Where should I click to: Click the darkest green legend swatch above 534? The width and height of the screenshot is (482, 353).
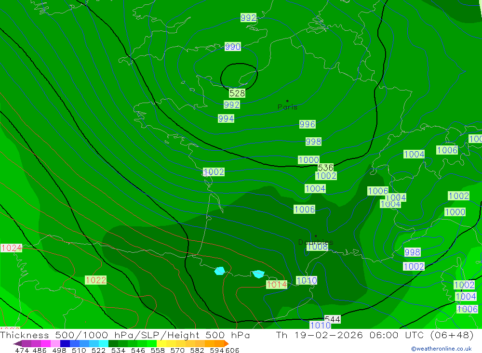113,343
